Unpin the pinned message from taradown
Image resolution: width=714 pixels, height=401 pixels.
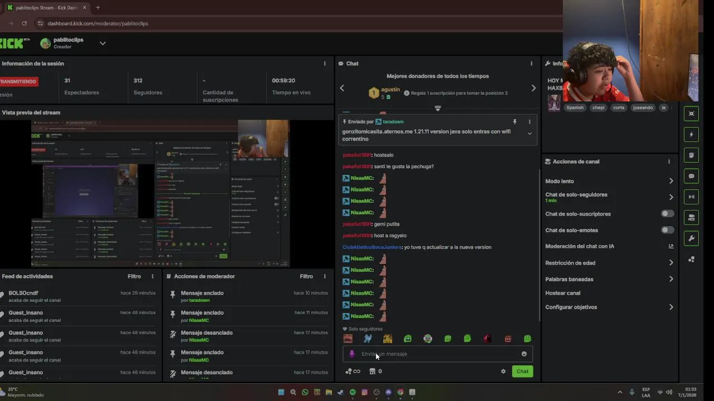[515, 121]
